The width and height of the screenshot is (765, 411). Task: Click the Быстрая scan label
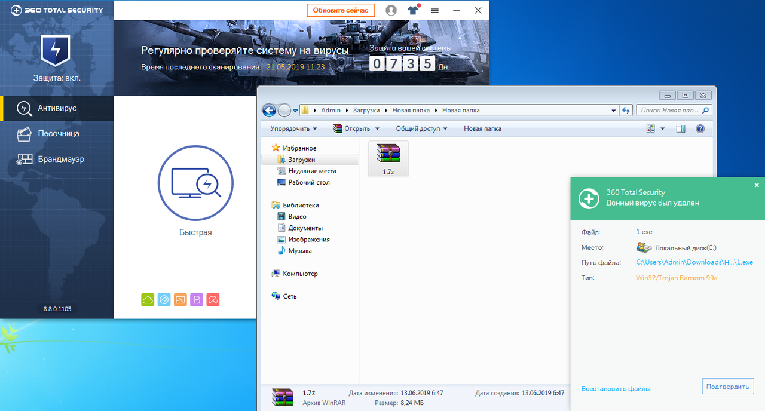tap(195, 232)
